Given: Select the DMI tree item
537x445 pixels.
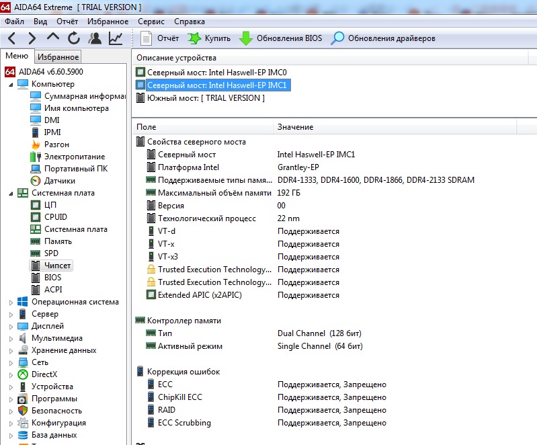Looking at the screenshot, I should (52, 120).
